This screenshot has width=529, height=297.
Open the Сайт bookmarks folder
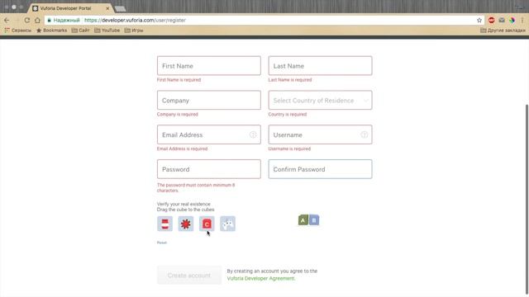(80, 31)
